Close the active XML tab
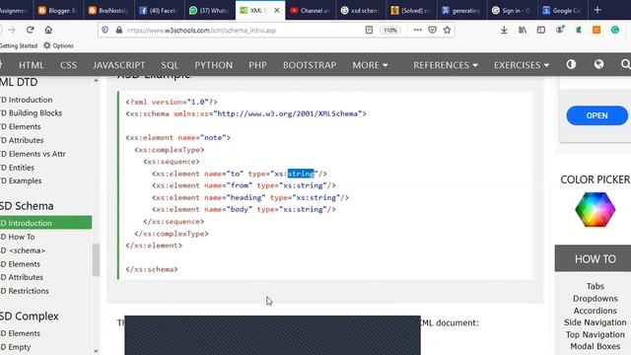 (x=277, y=11)
